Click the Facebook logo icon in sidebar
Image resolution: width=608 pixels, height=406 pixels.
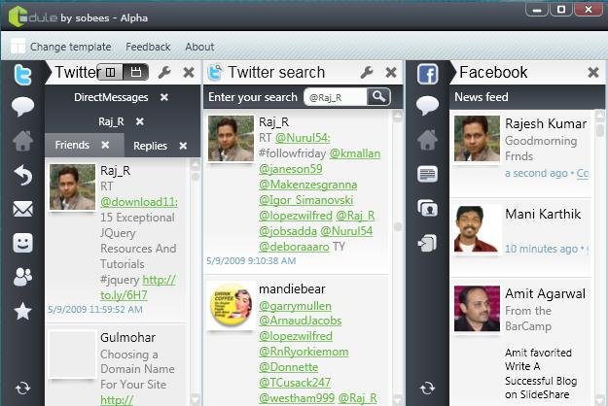pyautogui.click(x=428, y=74)
